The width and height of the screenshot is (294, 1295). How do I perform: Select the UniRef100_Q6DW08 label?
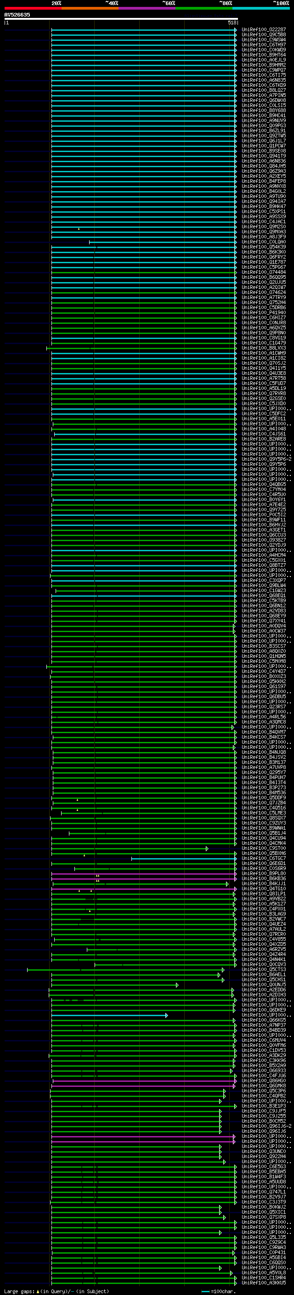pyautogui.click(x=263, y=101)
